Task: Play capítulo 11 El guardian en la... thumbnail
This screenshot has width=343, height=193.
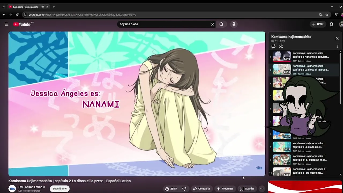Action: (282, 160)
